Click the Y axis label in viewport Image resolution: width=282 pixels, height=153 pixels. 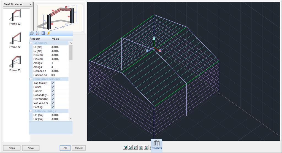[x=154, y=38]
